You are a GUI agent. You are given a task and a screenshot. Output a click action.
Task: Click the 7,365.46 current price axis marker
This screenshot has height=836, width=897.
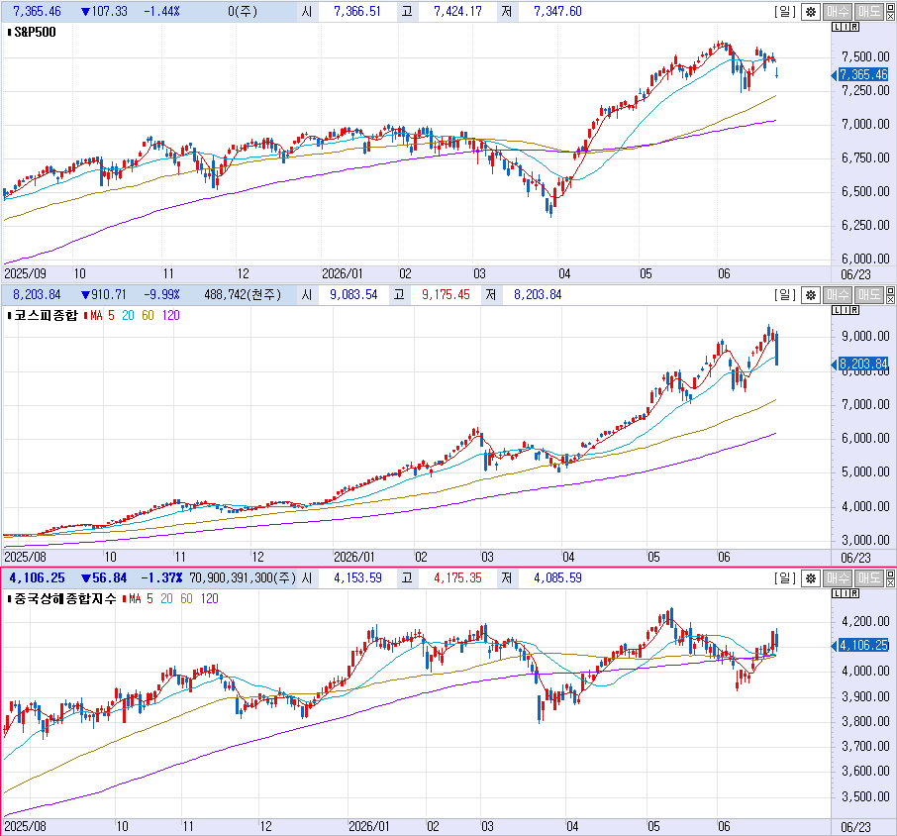[x=862, y=74]
